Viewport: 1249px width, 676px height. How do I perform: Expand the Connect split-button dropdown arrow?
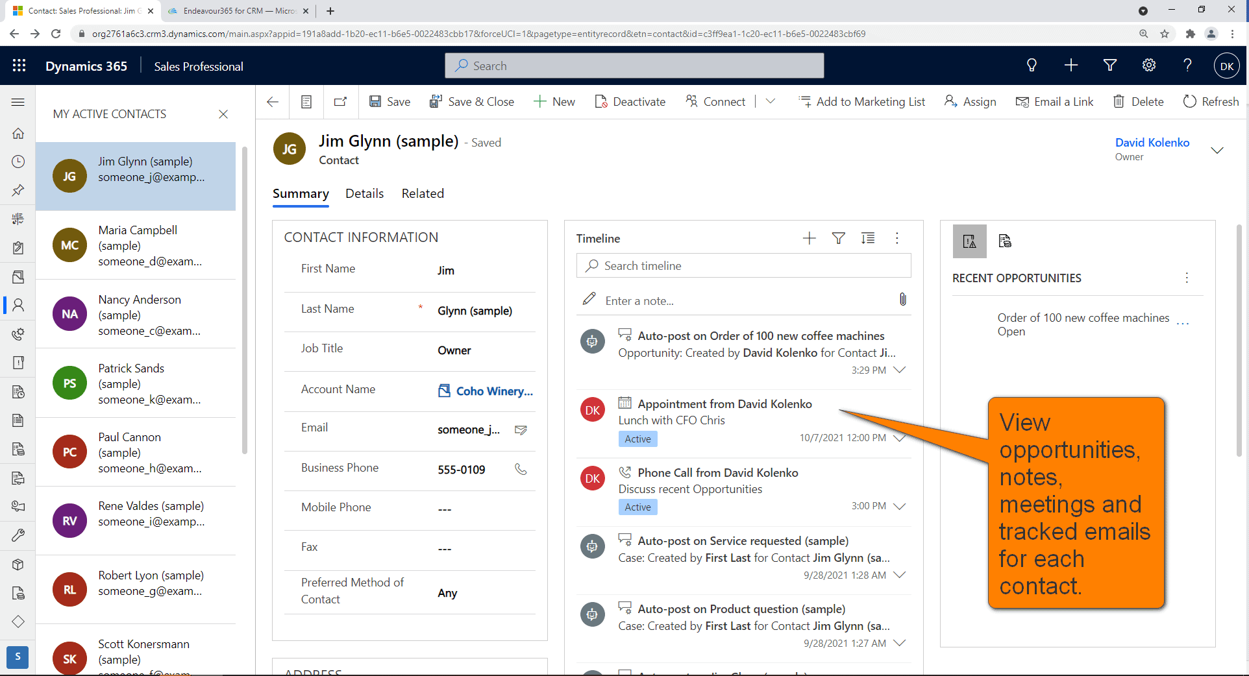tap(771, 101)
